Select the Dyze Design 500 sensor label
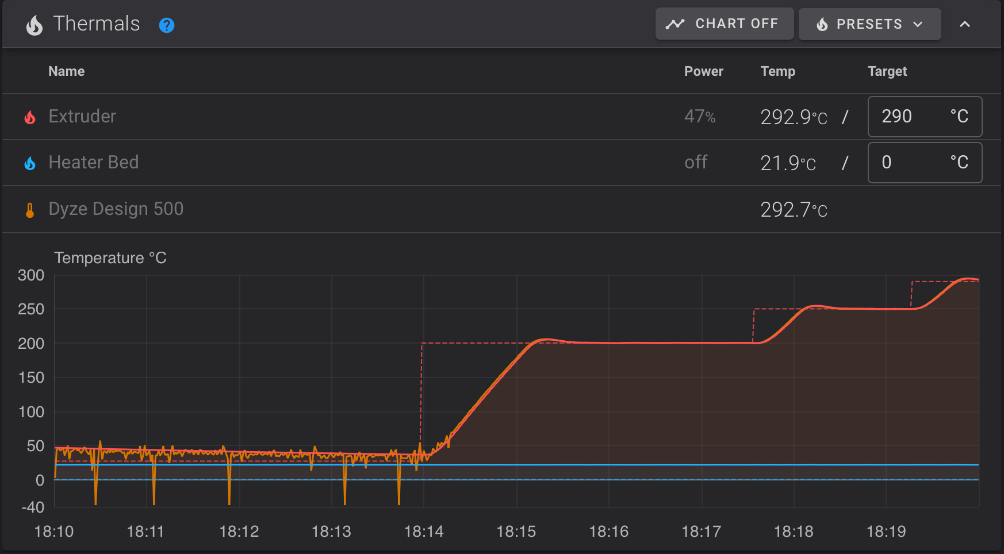1004x554 pixels. (x=116, y=209)
